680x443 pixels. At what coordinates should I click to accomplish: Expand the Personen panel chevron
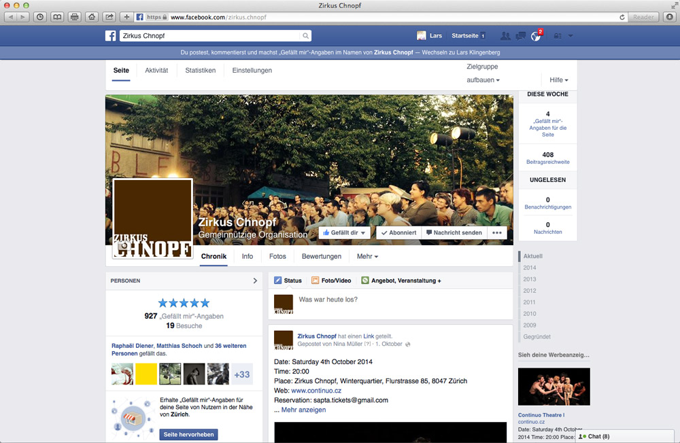click(255, 280)
